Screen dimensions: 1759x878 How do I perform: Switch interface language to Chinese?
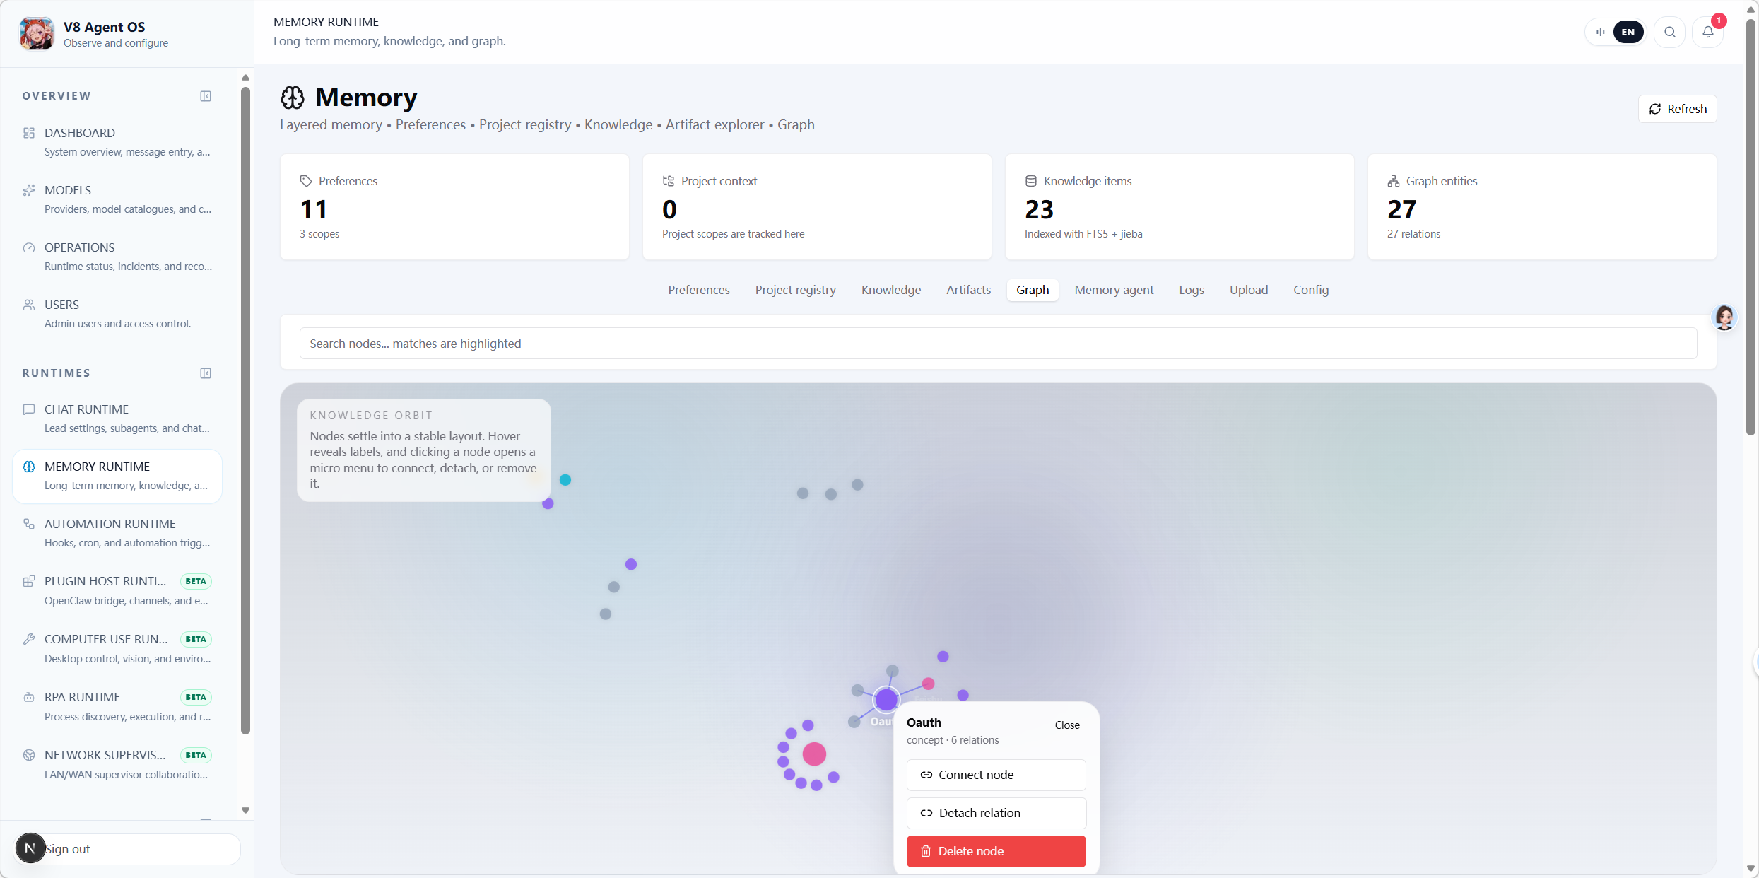(x=1600, y=32)
